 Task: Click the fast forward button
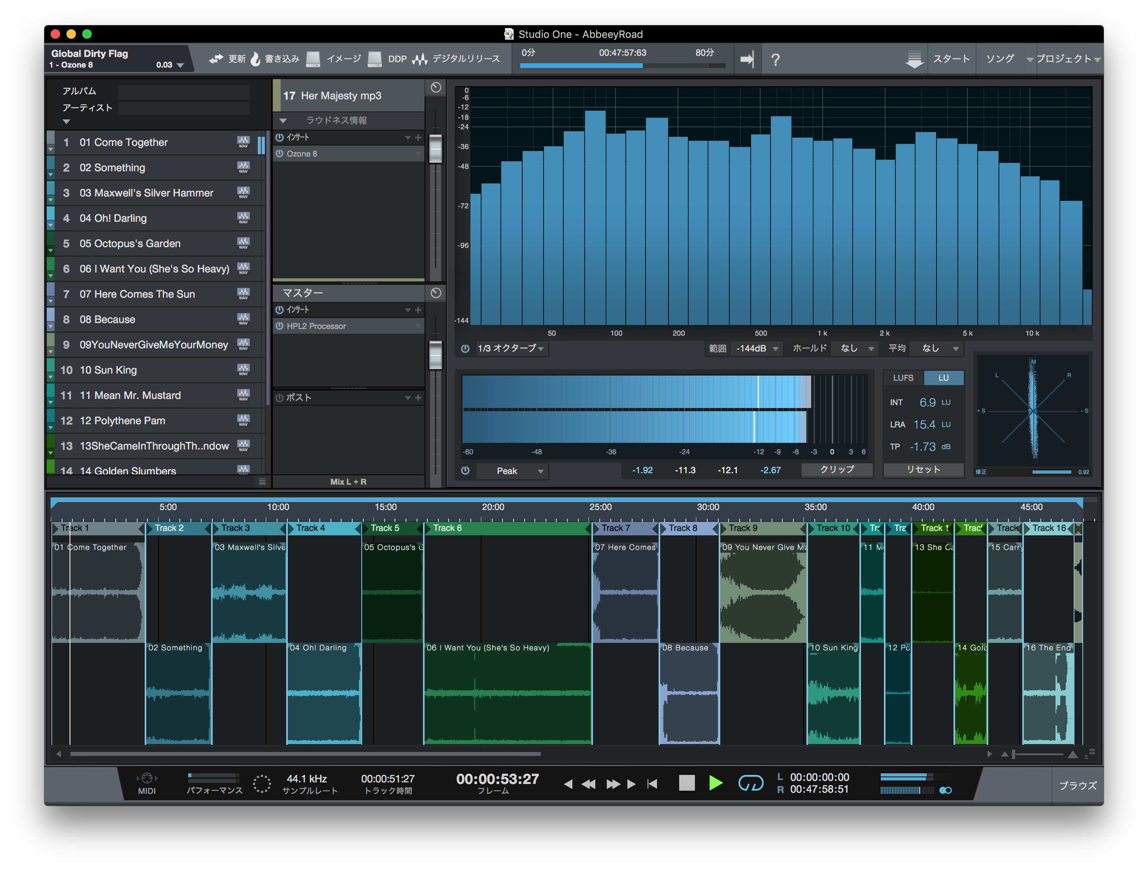click(613, 784)
